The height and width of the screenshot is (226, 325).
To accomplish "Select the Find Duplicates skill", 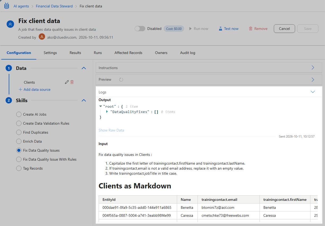I will (19, 132).
